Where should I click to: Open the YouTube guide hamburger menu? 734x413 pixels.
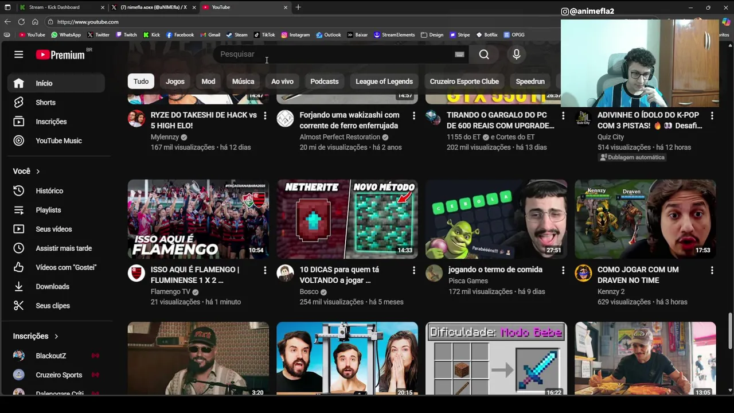click(19, 54)
